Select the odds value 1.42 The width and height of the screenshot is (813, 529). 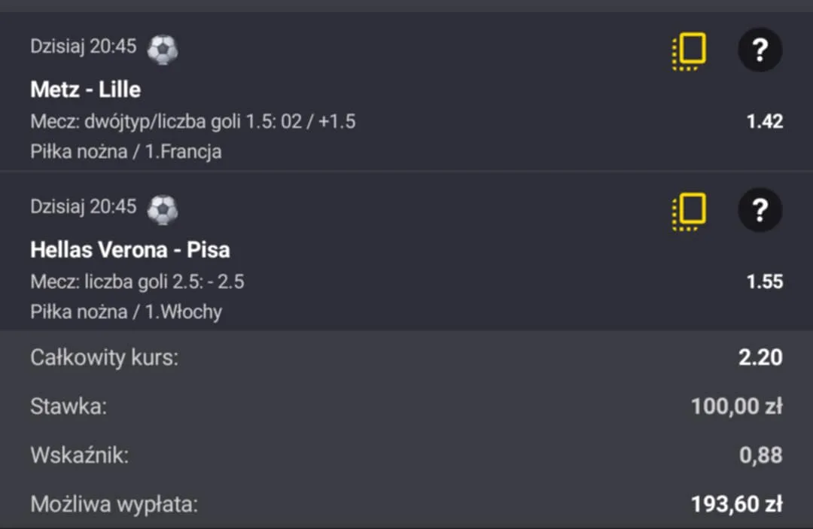tap(765, 121)
